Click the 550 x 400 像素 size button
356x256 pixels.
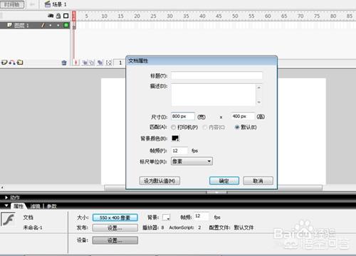click(115, 218)
